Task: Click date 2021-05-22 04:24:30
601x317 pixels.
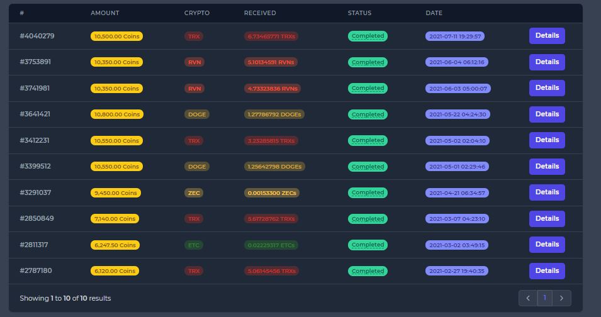Action: coord(458,114)
